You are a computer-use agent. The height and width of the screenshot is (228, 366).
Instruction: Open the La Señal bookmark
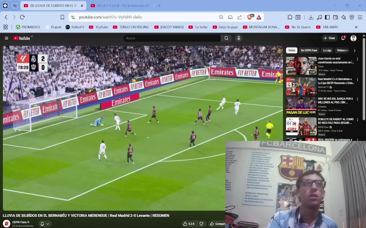click(x=198, y=27)
